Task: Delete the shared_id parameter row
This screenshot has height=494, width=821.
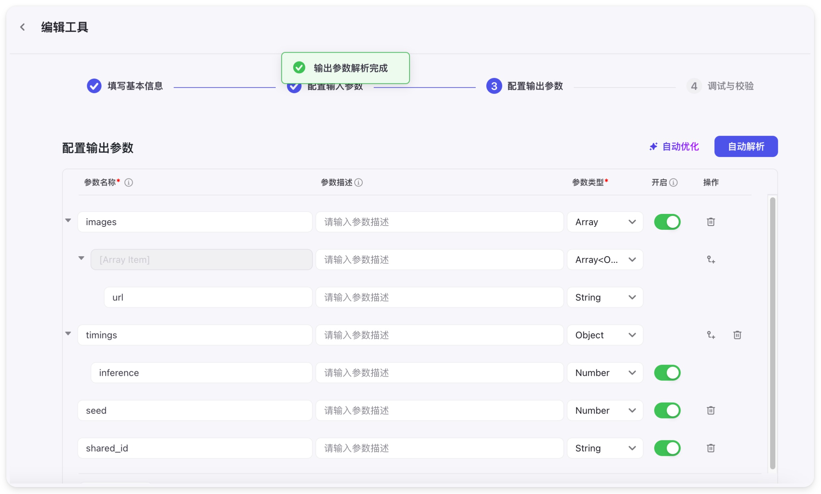Action: pos(710,448)
